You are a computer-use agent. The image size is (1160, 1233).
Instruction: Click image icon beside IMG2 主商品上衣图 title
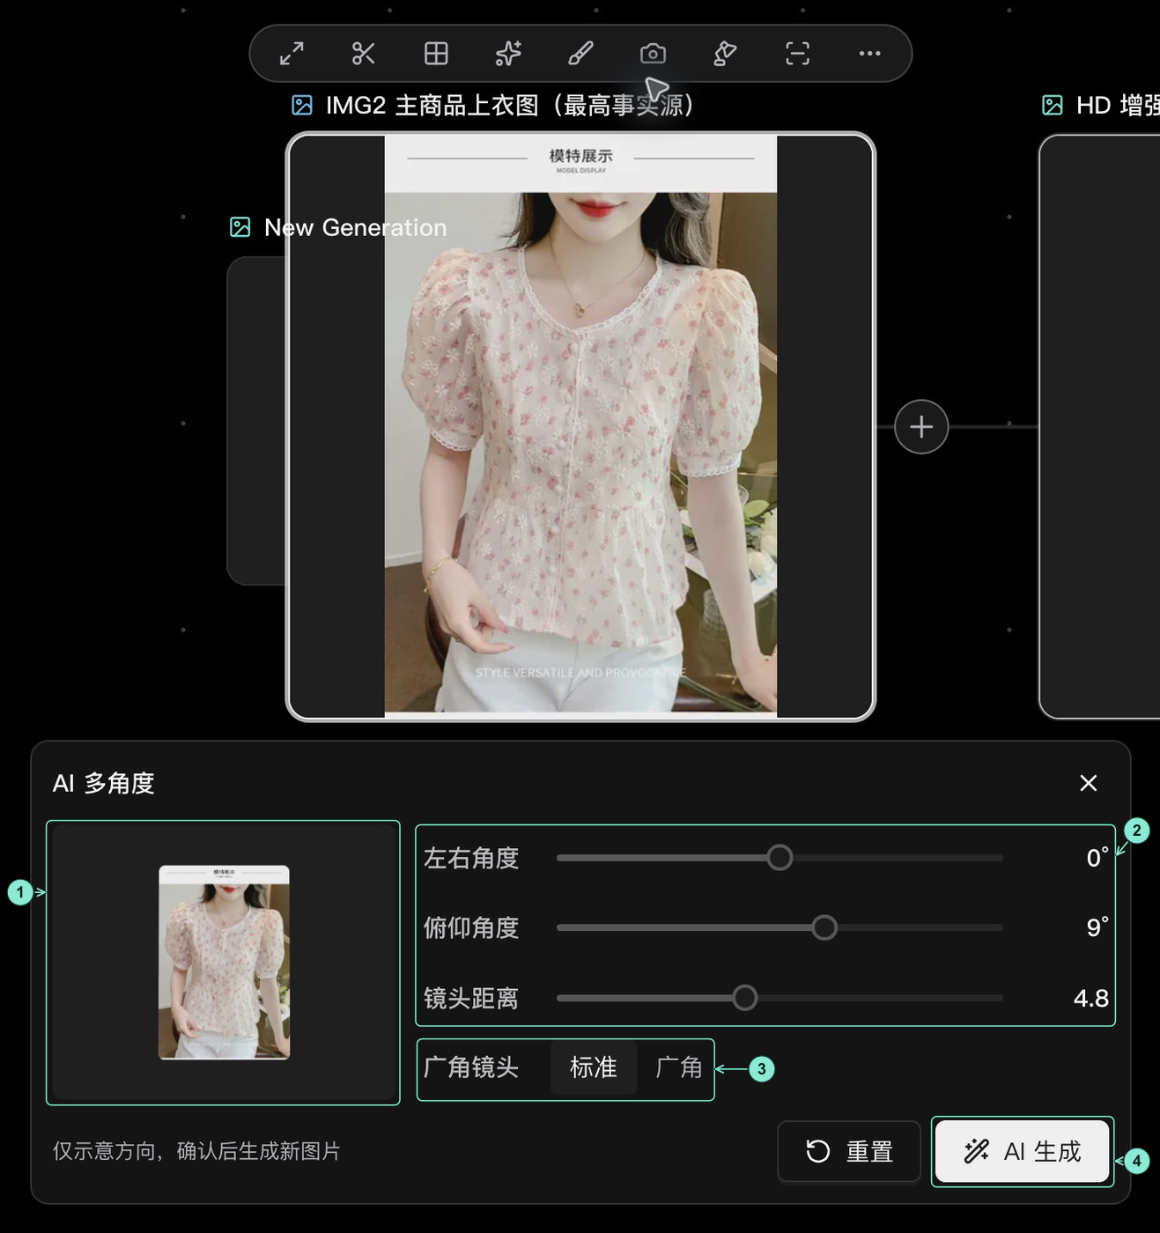(x=302, y=106)
